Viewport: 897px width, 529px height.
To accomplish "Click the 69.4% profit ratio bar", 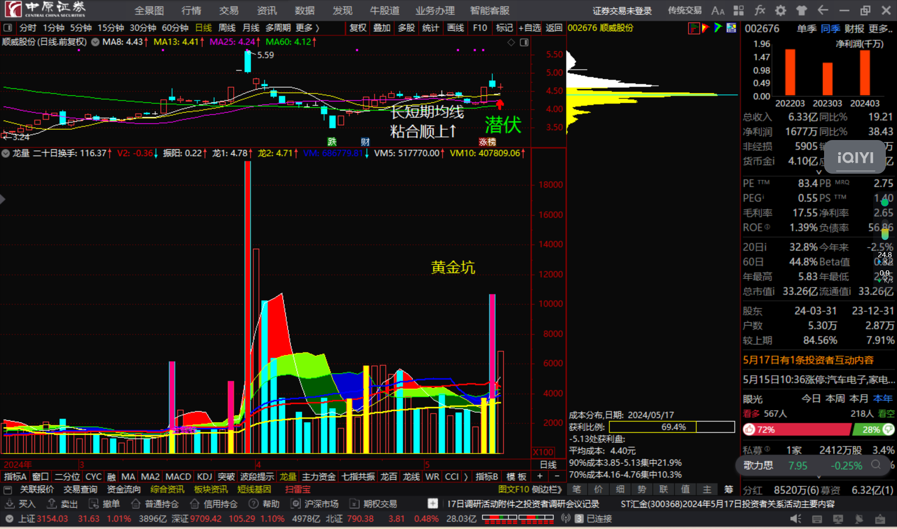I will click(672, 427).
